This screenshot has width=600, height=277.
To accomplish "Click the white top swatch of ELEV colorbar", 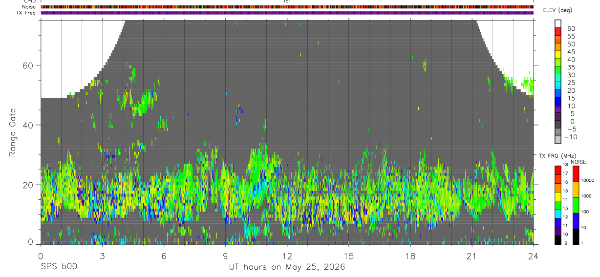I will point(558,23).
